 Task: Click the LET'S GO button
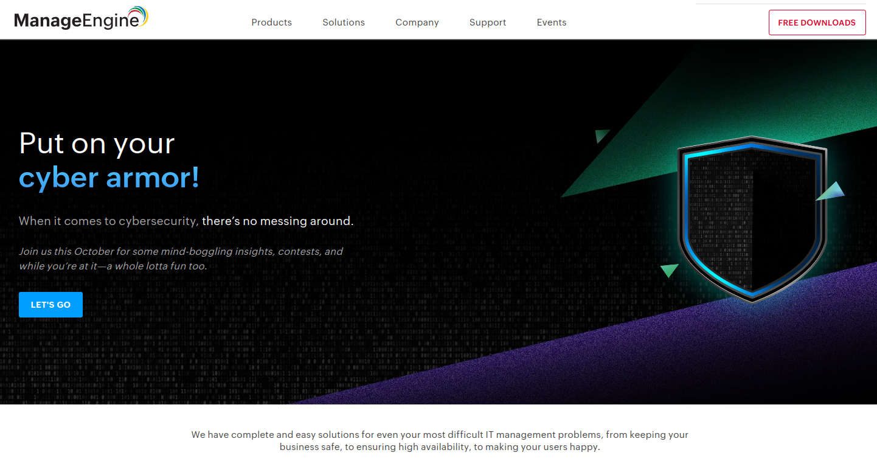[50, 305]
